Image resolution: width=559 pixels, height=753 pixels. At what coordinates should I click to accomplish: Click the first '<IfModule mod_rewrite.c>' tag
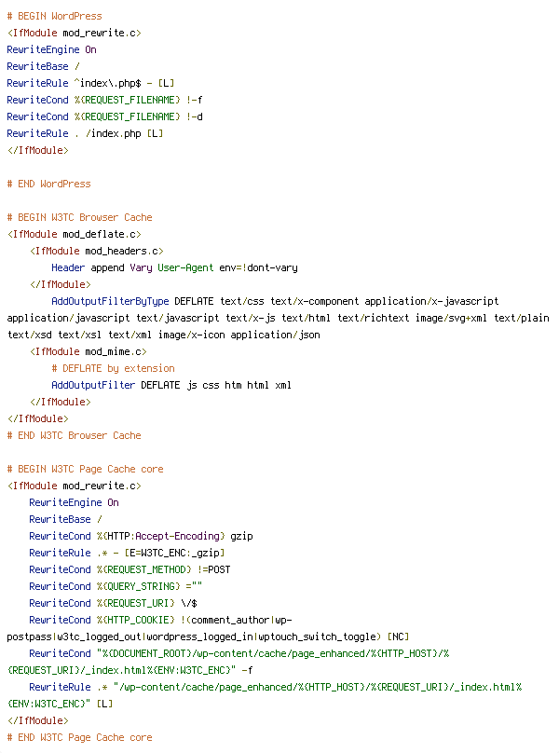click(74, 33)
